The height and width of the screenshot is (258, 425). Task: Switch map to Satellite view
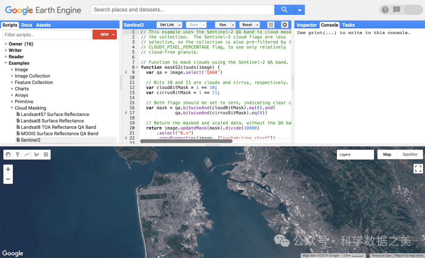pyautogui.click(x=410, y=155)
